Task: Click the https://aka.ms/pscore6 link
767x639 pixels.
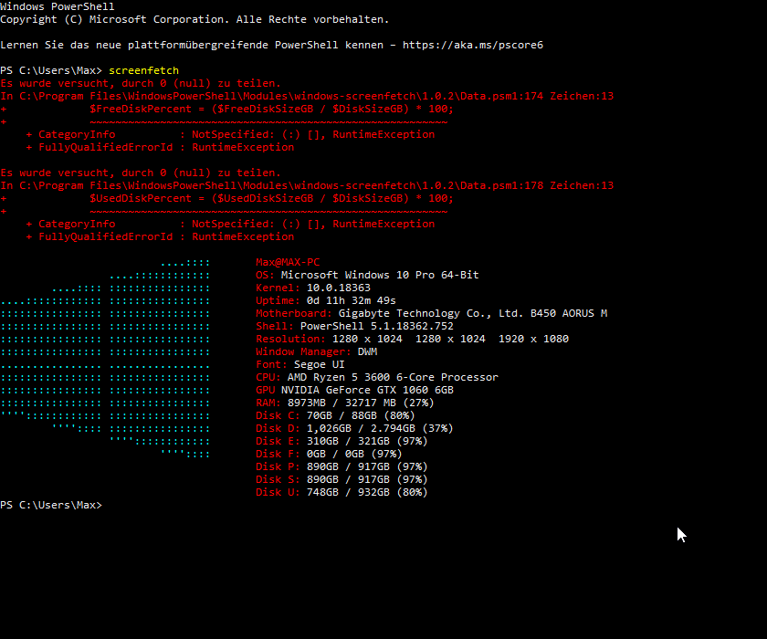Action: [x=473, y=45]
